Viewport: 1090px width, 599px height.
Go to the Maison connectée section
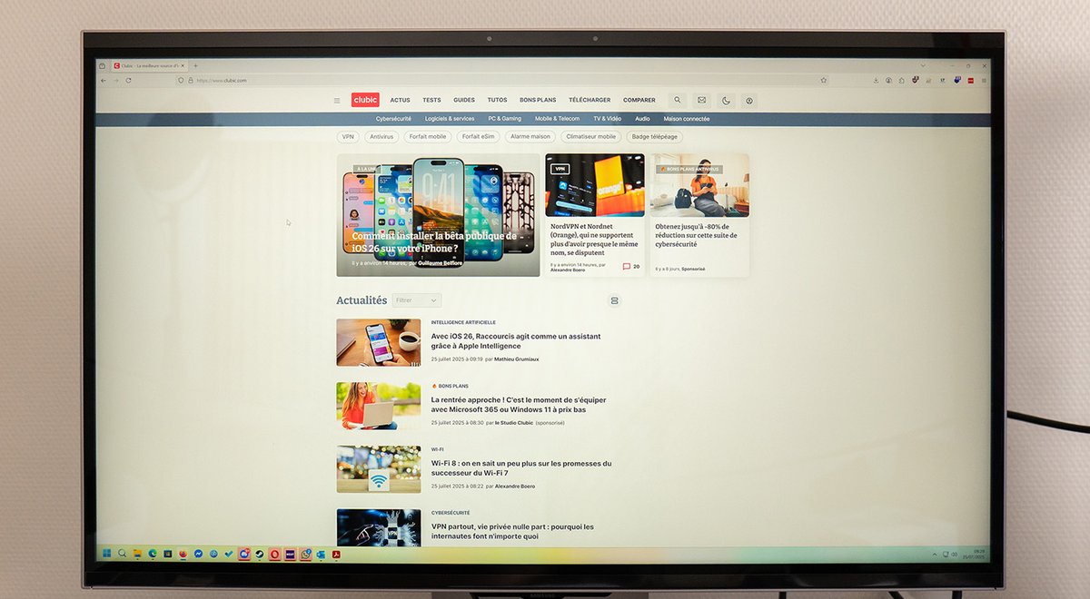tap(687, 119)
